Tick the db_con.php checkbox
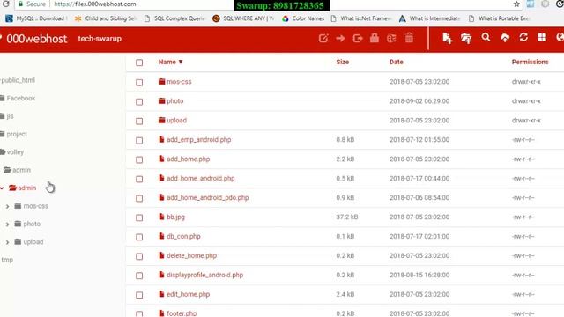The height and width of the screenshot is (317, 564). pos(139,237)
